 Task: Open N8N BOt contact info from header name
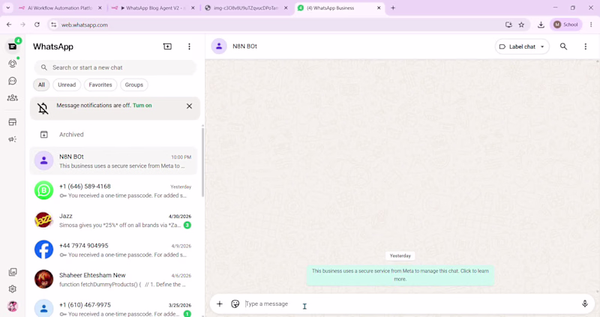click(245, 46)
